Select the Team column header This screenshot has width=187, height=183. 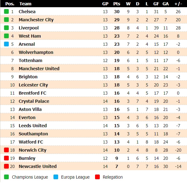[x=25, y=4]
